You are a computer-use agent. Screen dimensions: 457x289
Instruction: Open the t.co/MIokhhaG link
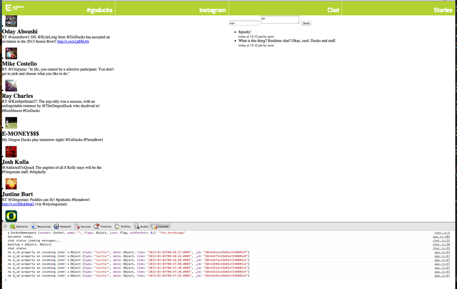point(18,204)
